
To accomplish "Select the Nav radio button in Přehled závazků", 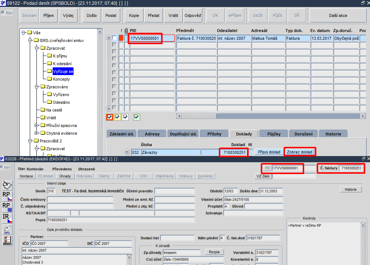I will 2,167.
